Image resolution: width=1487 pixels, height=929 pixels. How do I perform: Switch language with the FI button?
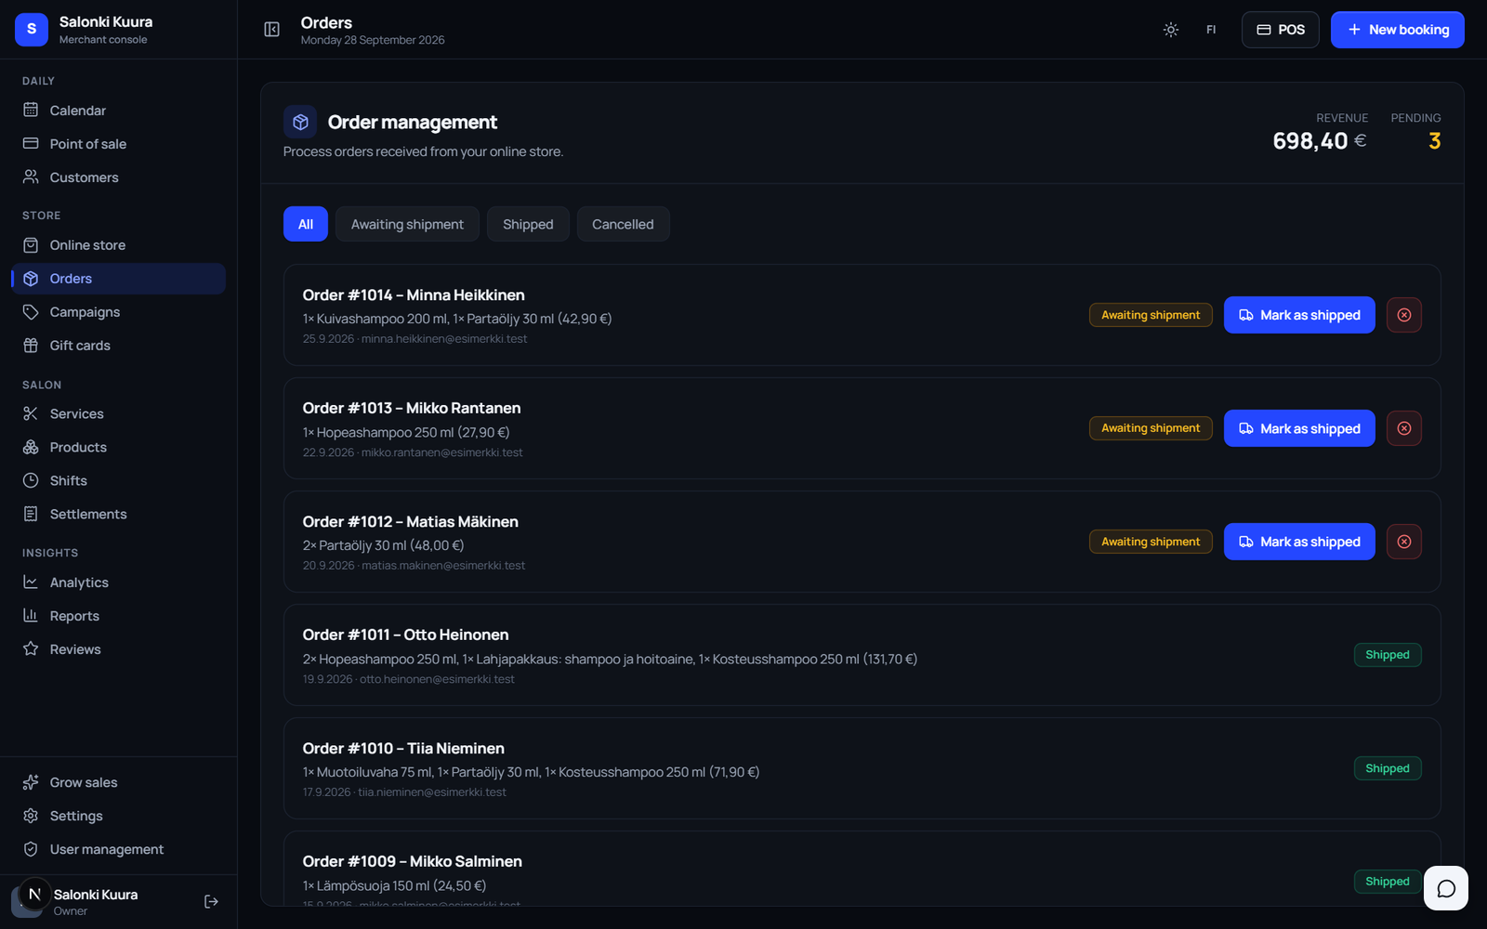(1211, 30)
